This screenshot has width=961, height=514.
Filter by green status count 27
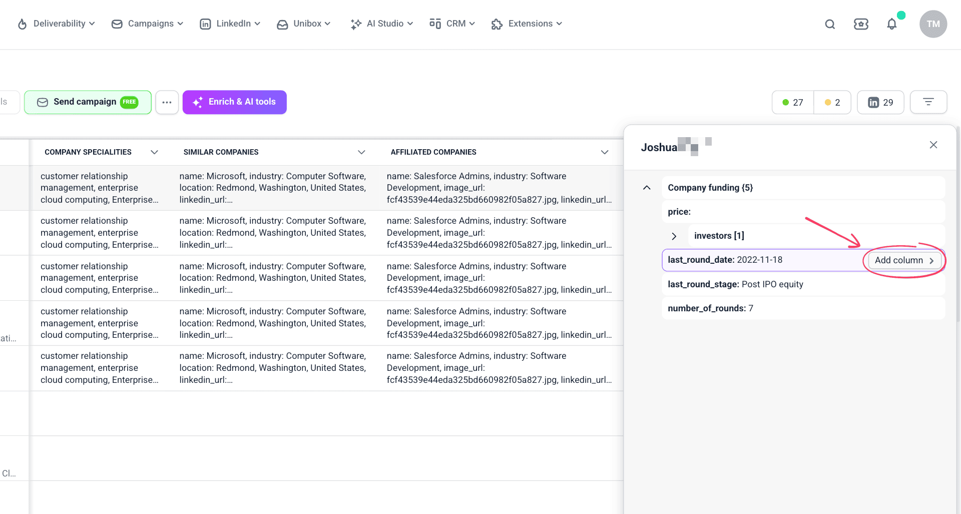click(793, 102)
